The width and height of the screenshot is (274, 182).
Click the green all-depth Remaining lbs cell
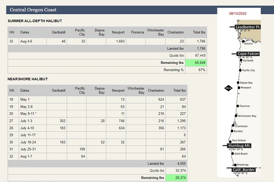pyautogui.click(x=196, y=62)
